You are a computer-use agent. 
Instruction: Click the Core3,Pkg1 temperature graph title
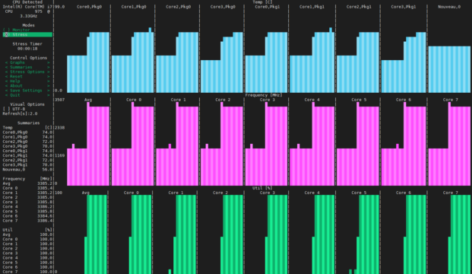404,7
